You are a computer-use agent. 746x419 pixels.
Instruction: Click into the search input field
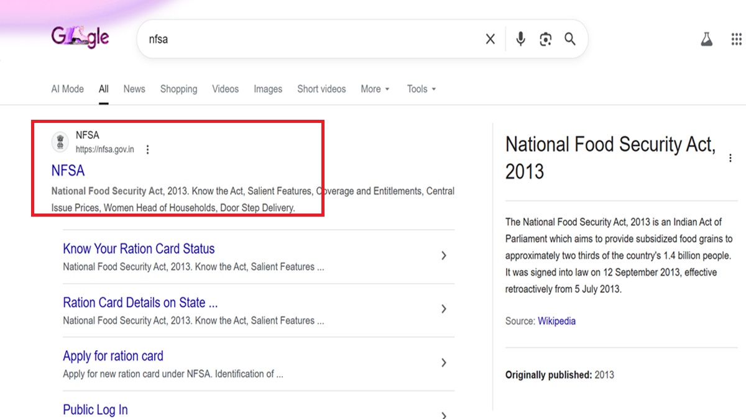(311, 39)
